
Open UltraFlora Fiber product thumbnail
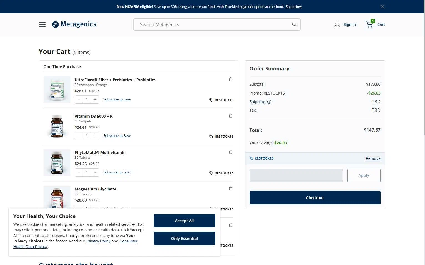(x=57, y=90)
